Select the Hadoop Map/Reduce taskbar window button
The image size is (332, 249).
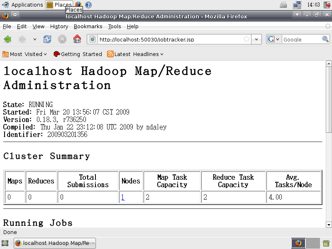[55, 243]
